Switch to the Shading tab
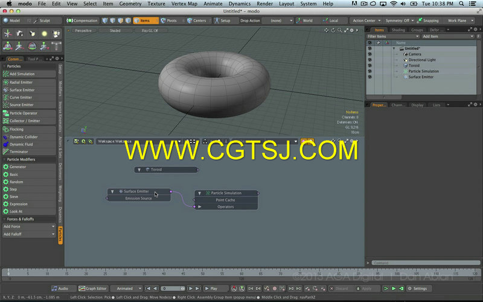483x302 pixels. pos(398,30)
